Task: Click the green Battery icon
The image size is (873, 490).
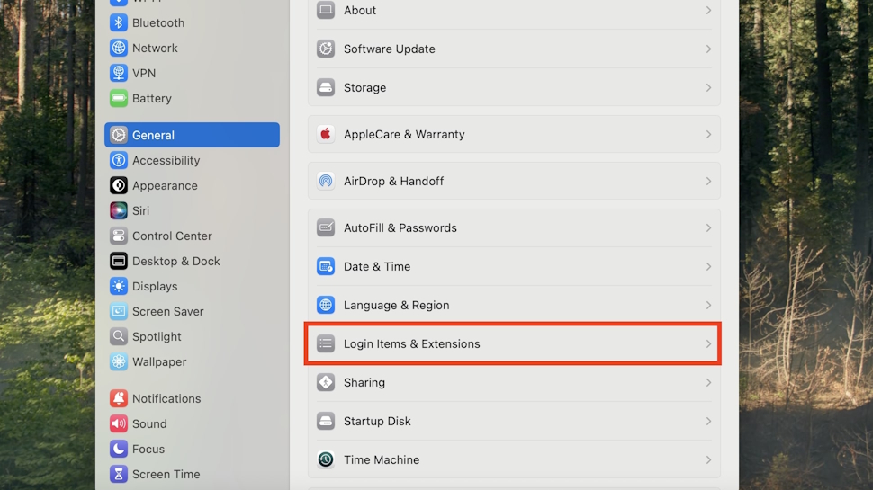Action: pyautogui.click(x=118, y=98)
